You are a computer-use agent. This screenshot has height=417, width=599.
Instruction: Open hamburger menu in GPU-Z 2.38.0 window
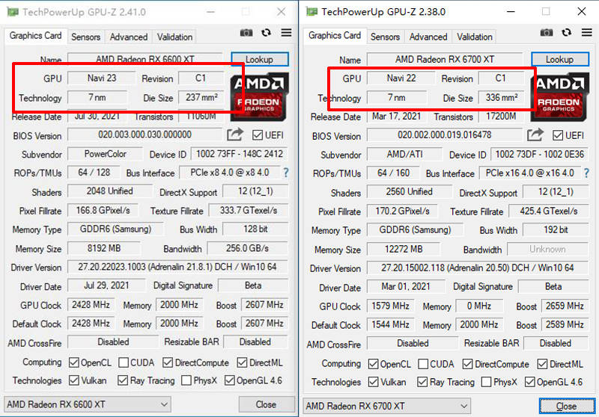coord(587,33)
